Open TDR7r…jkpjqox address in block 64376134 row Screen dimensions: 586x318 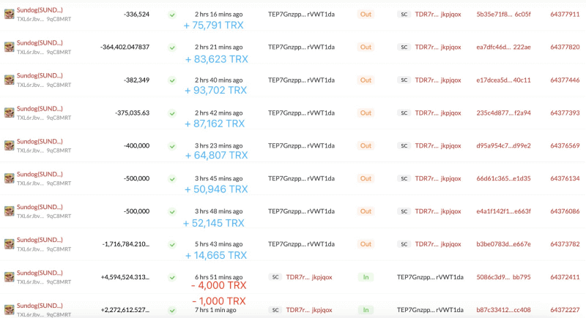pyautogui.click(x=438, y=178)
